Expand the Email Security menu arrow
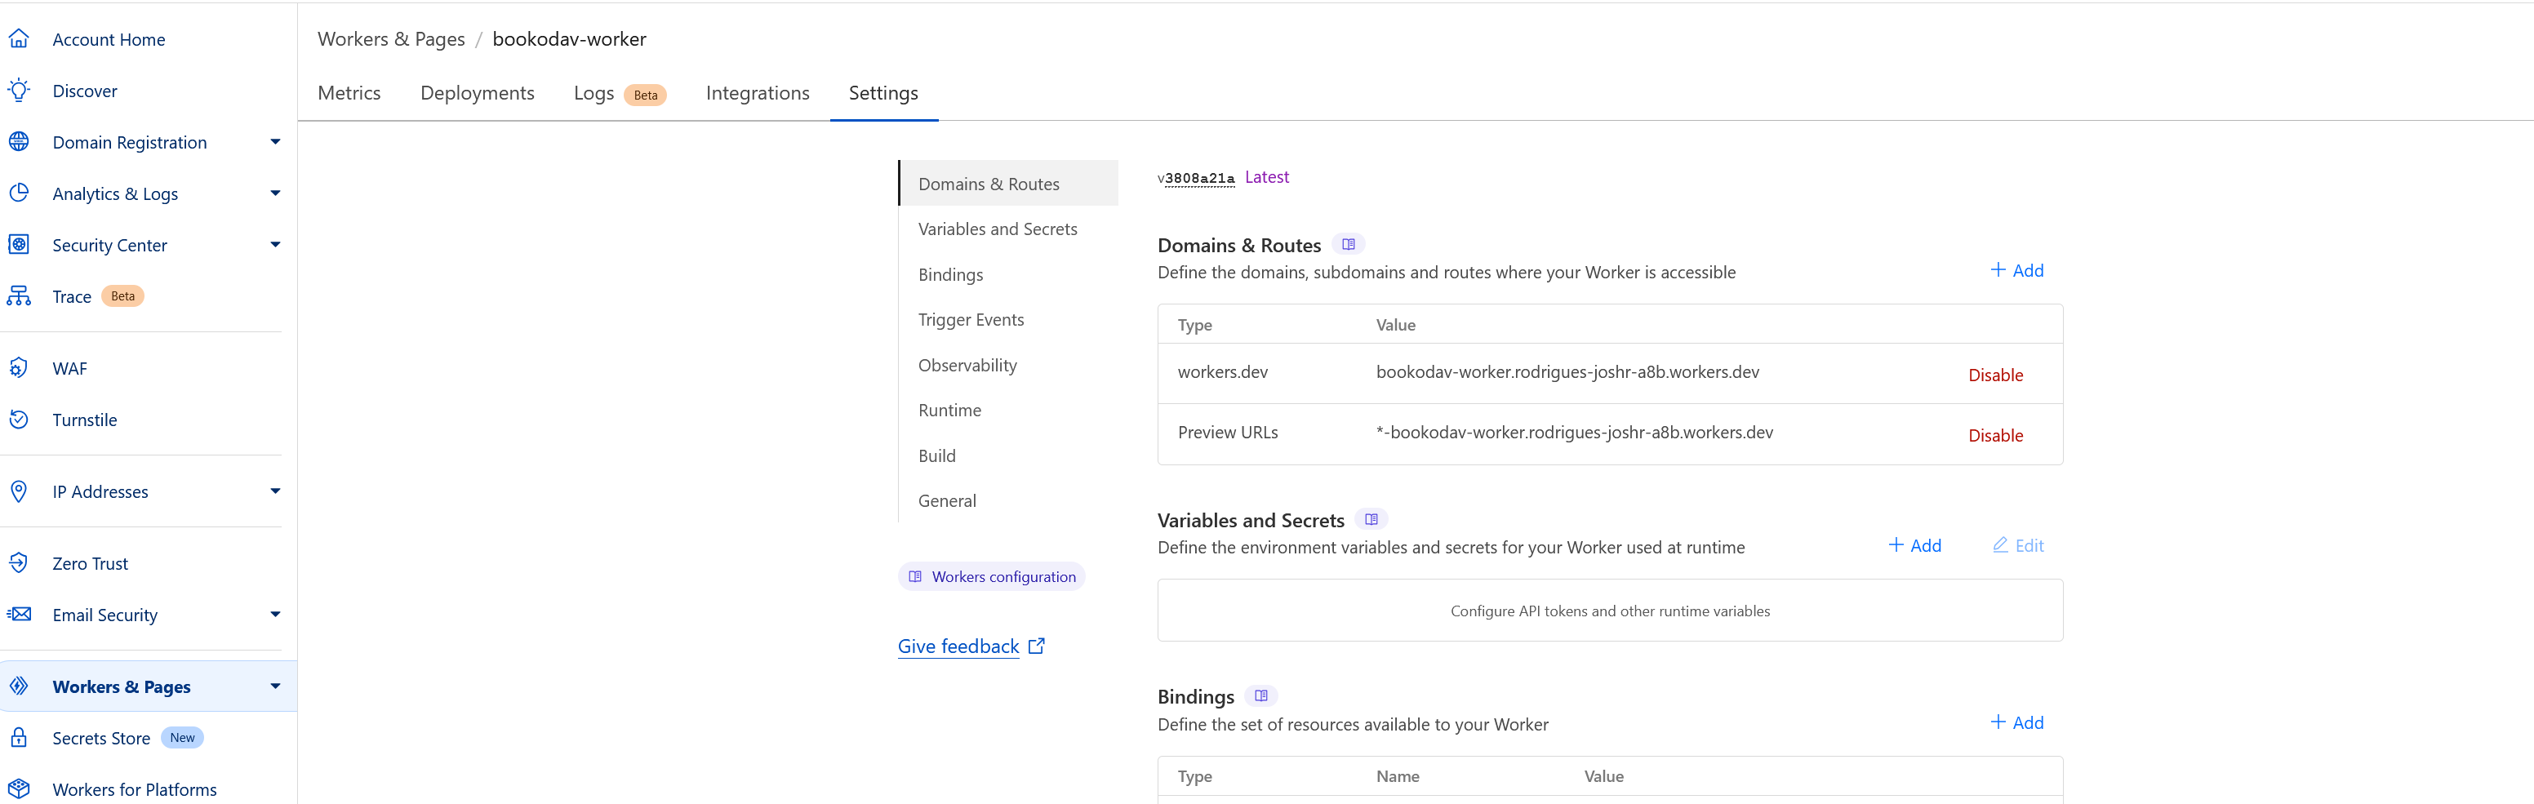The width and height of the screenshot is (2534, 804). tap(275, 614)
